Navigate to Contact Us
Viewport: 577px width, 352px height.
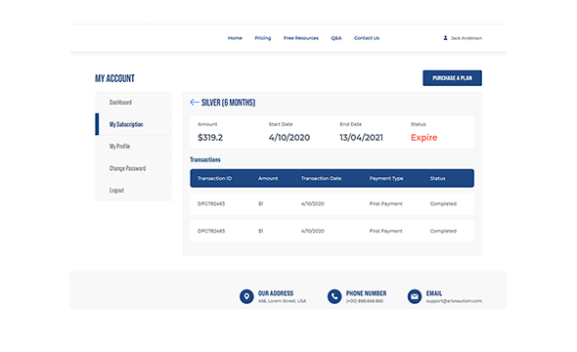(x=367, y=38)
